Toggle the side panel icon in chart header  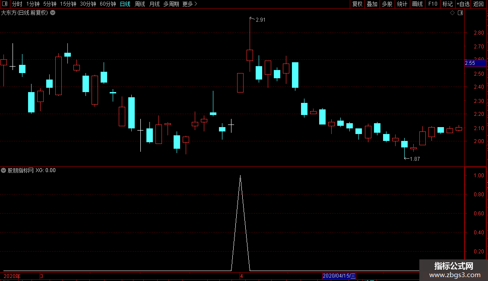460,13
